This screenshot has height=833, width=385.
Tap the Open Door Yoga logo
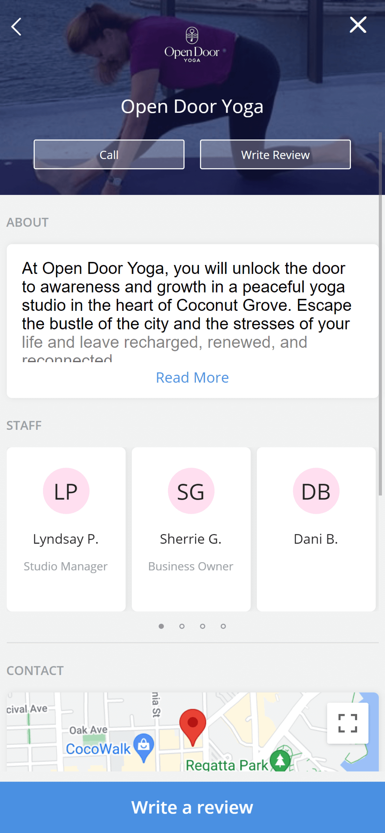coord(192,45)
